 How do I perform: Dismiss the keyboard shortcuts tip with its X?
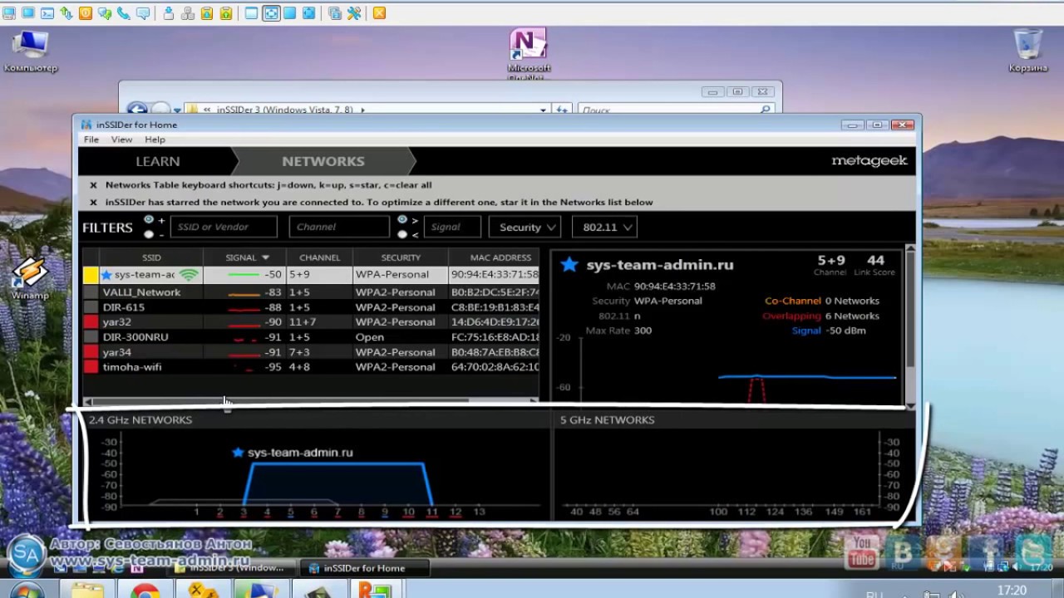93,185
